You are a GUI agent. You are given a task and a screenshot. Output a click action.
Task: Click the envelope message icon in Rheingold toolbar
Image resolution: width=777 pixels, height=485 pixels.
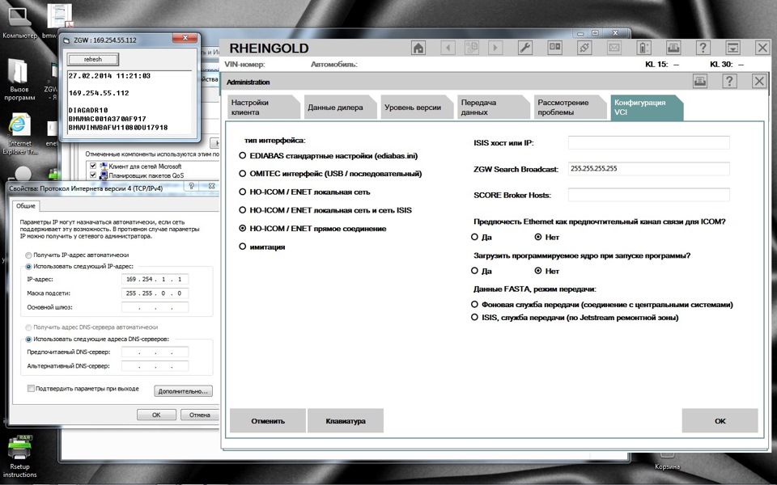pyautogui.click(x=614, y=48)
